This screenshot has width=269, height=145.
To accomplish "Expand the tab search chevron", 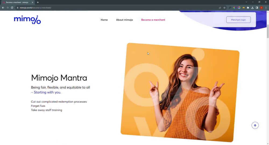I will coord(246,2).
